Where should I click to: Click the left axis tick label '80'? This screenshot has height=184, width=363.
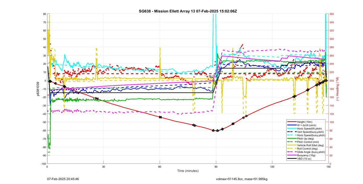(44, 14)
